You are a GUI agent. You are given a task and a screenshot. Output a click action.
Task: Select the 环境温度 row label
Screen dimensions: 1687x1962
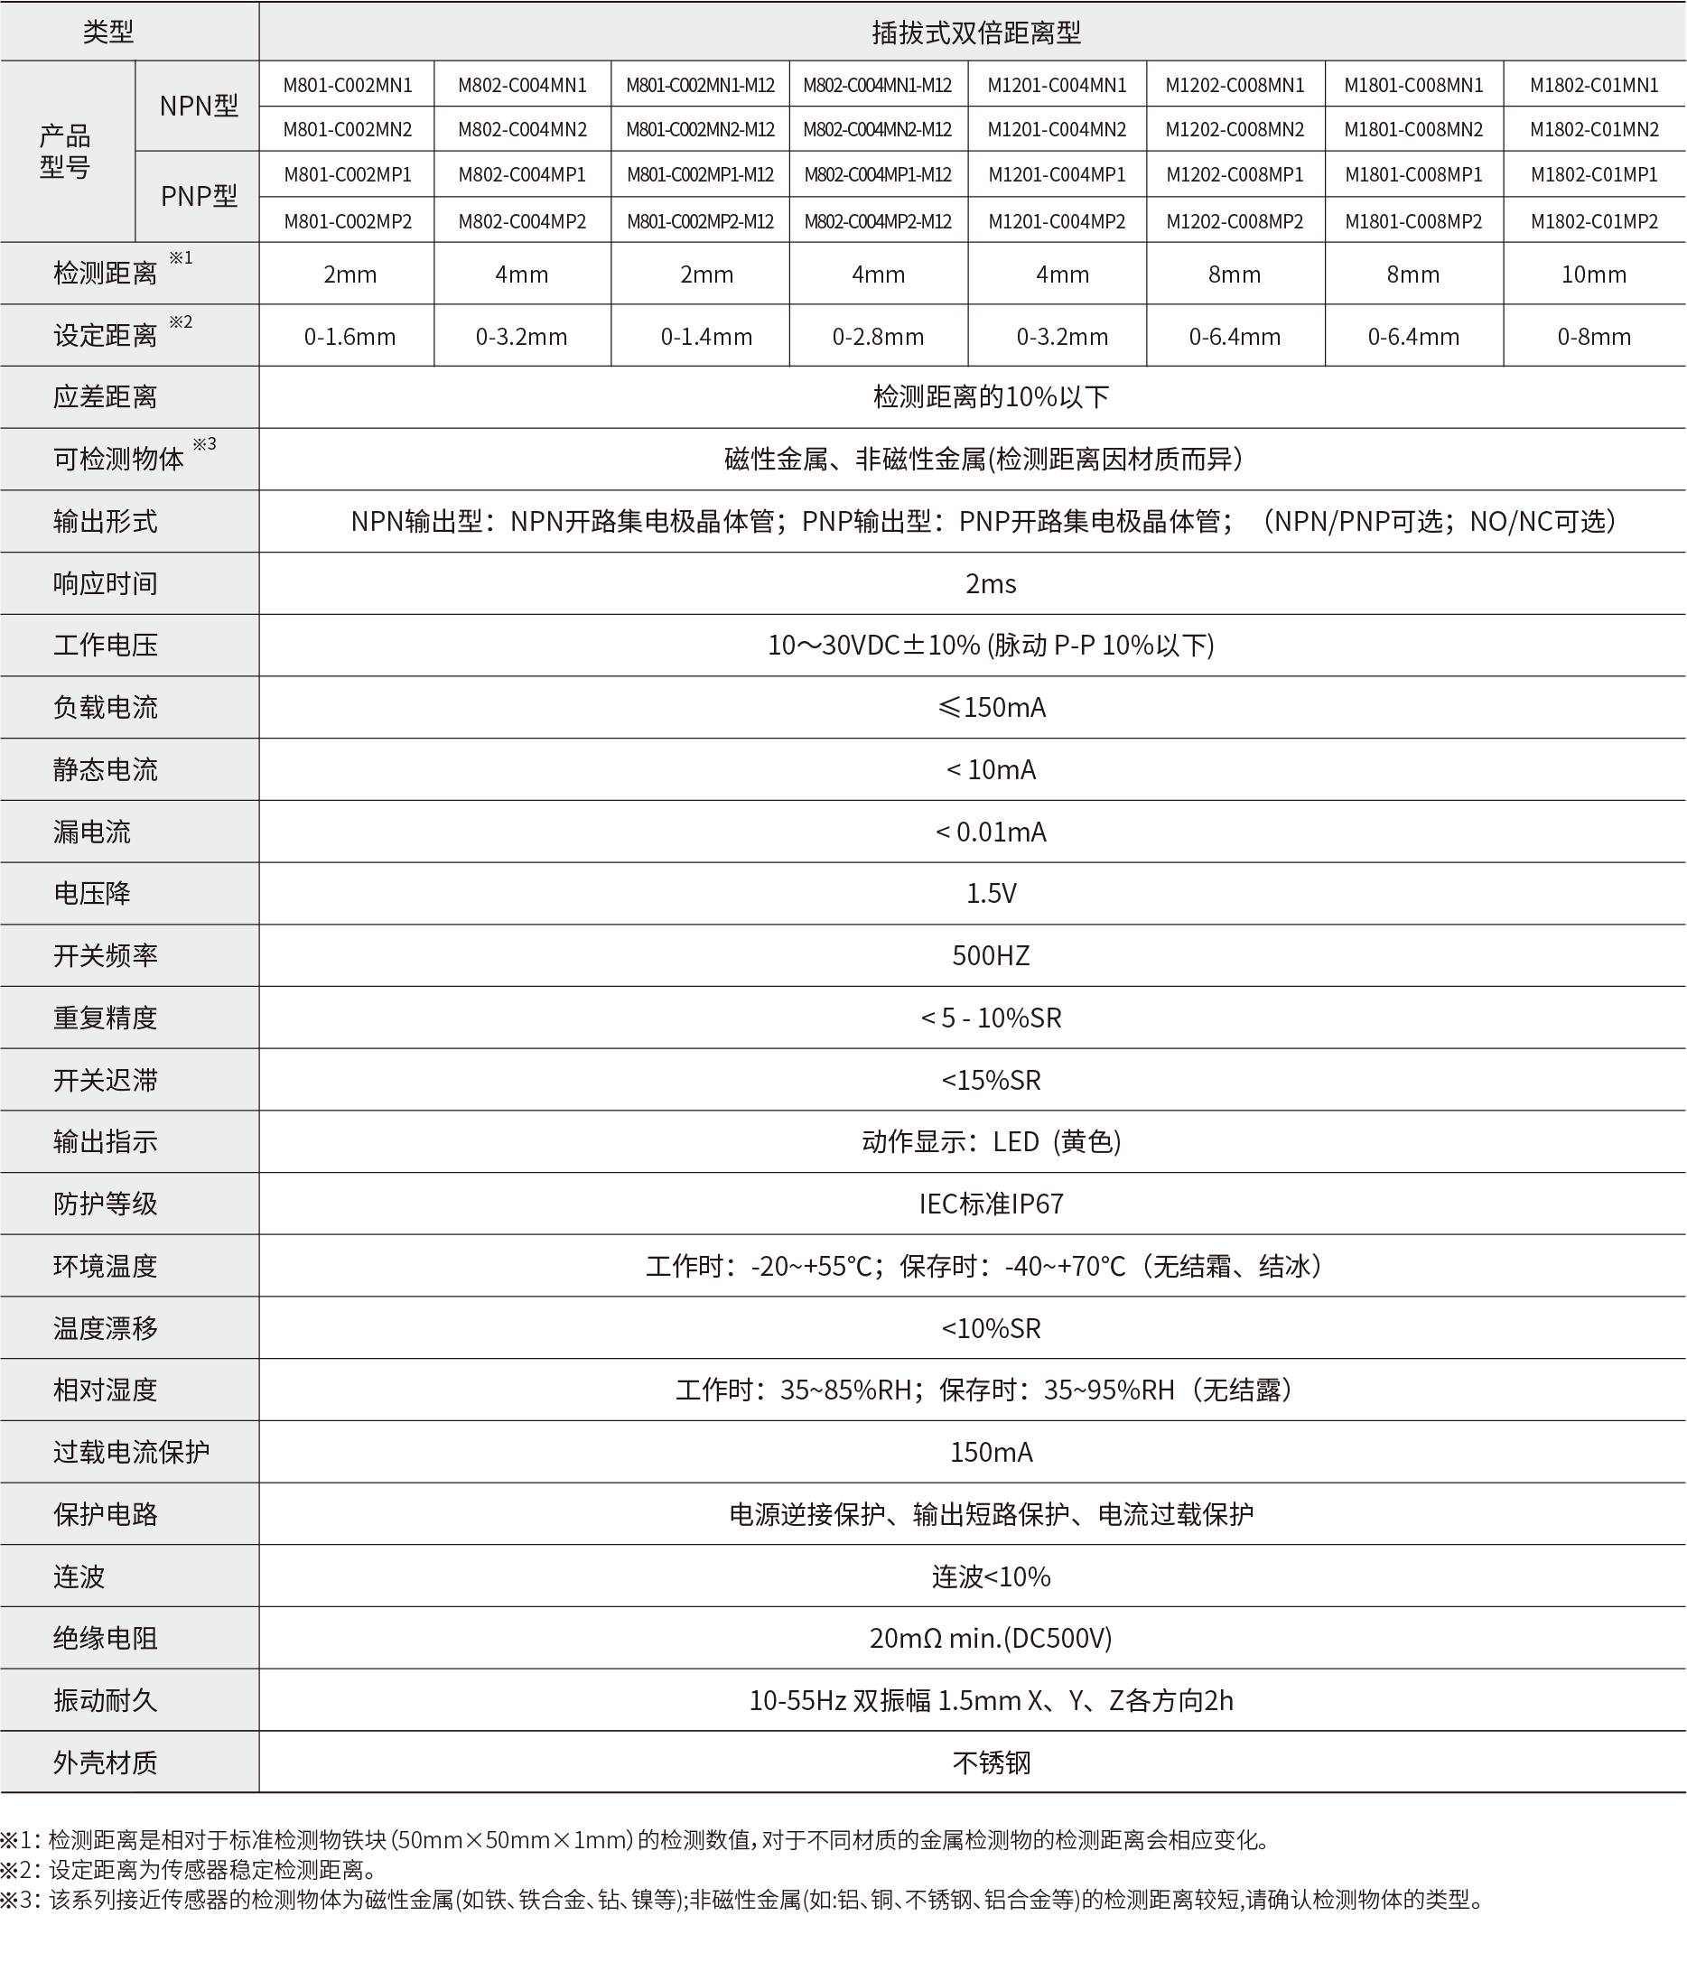105,1266
